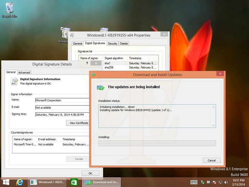Cancel the update installation
The image size is (249, 187).
pyautogui.click(x=211, y=160)
